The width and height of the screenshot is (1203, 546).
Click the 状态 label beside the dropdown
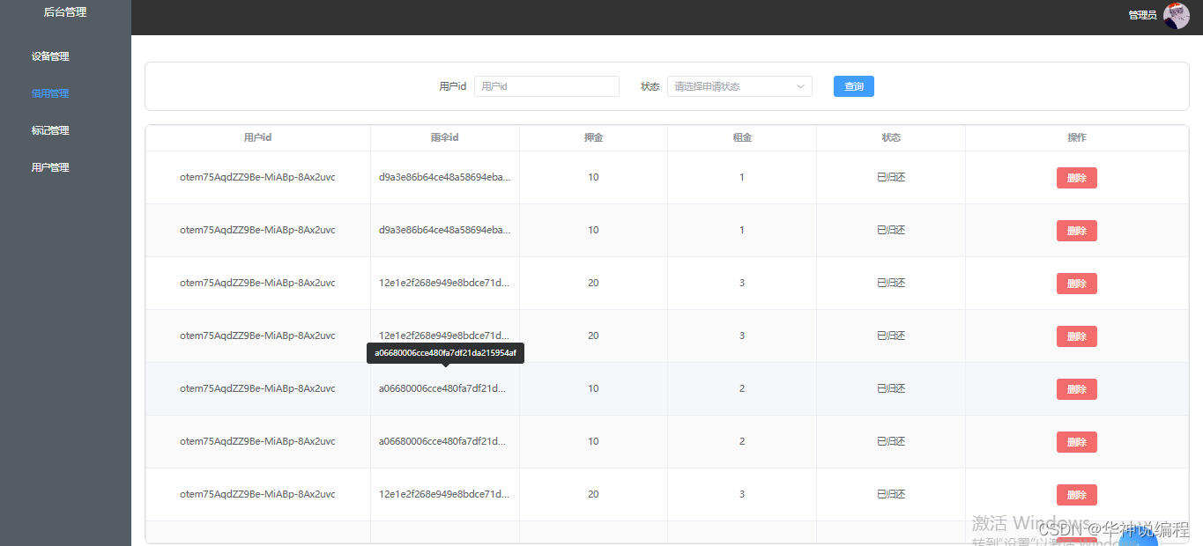(x=650, y=86)
